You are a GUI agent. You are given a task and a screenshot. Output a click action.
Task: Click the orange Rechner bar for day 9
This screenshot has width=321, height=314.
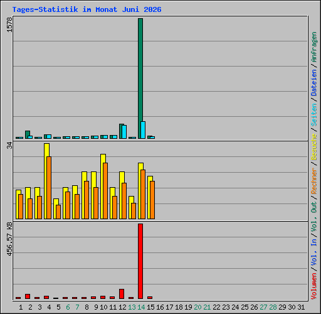[x=96, y=203]
